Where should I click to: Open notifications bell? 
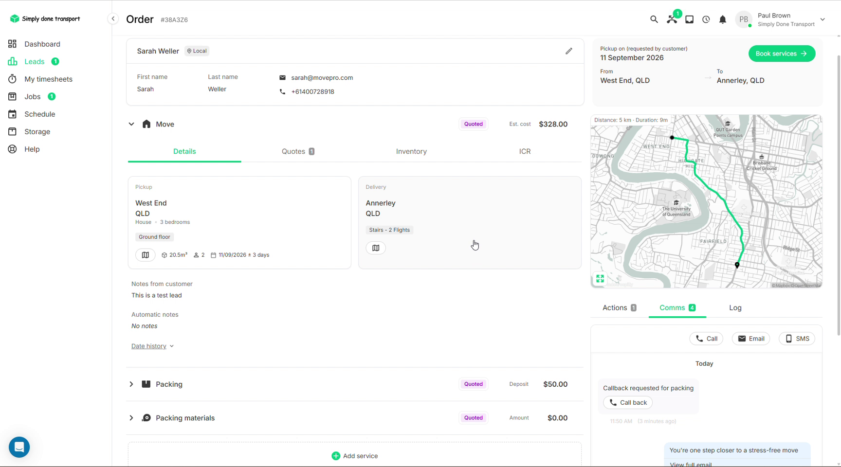pos(722,19)
